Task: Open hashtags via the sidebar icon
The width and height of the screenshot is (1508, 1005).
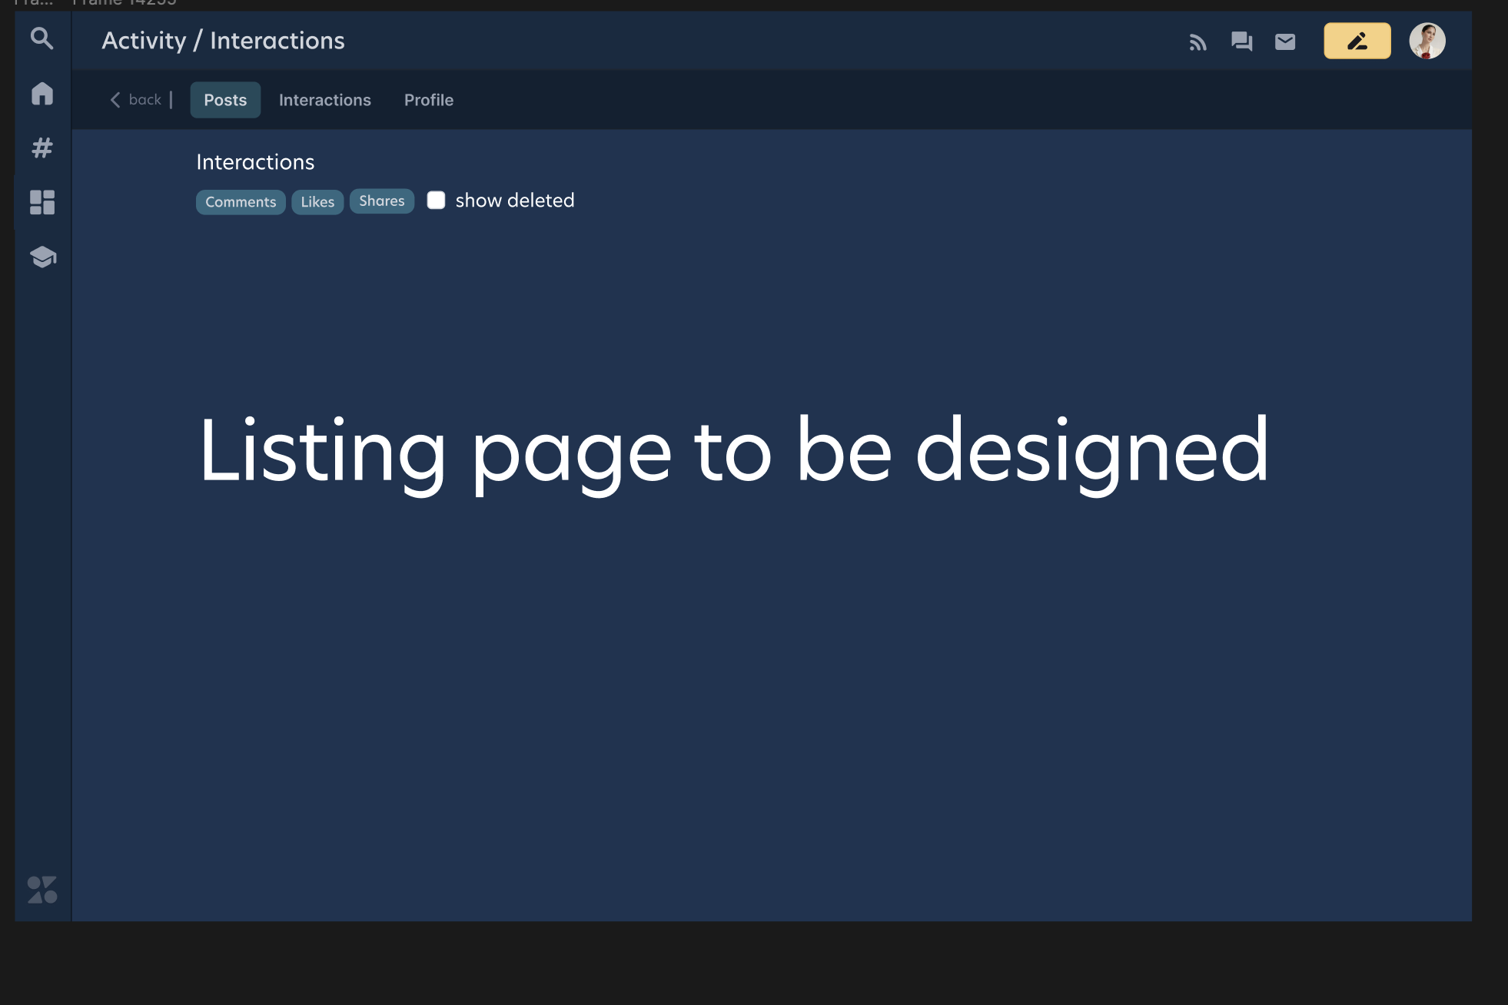Action: [x=42, y=148]
